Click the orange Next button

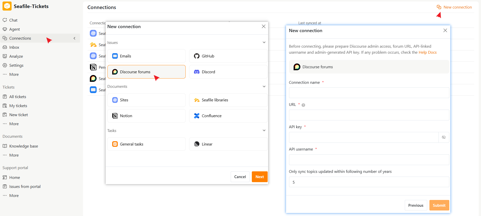pos(260,177)
